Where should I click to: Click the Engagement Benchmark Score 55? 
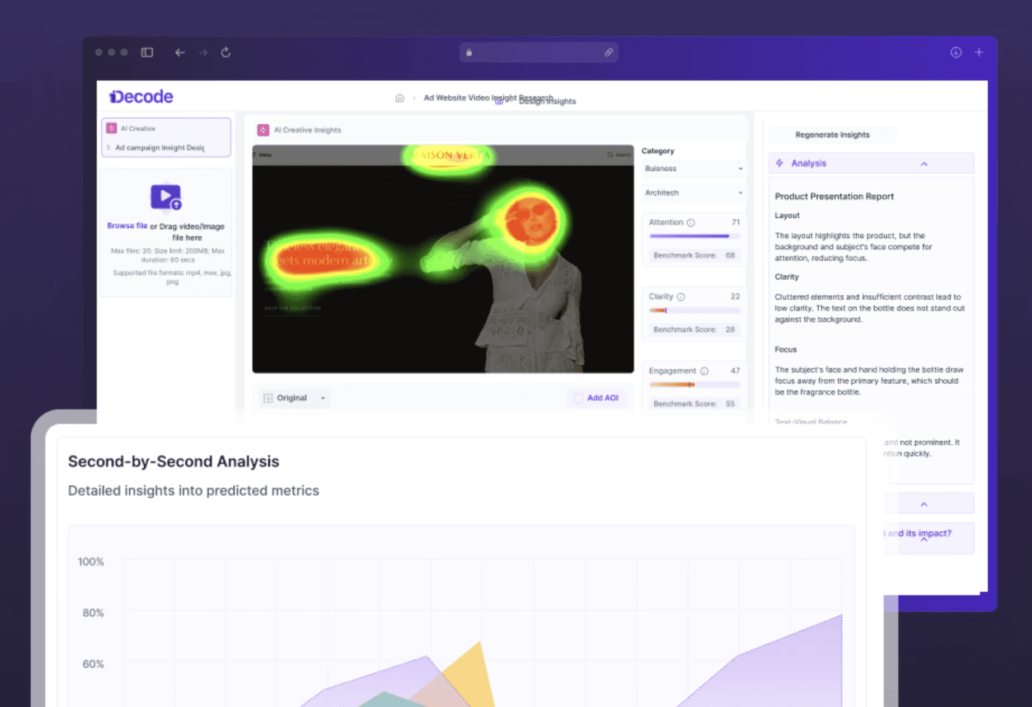694,404
